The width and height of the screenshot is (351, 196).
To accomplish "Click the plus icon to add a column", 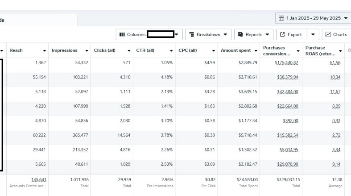I will point(349,50).
